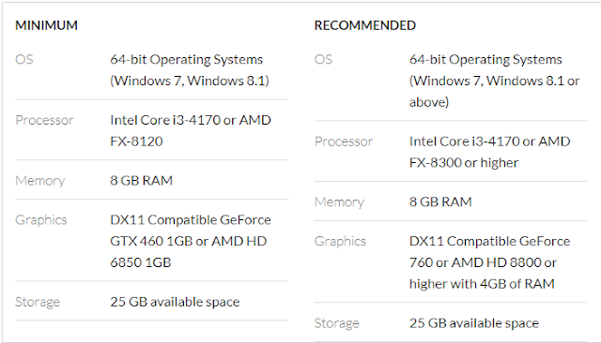Viewport: 601px width, 343px height.
Task: Click the minimum Processor label
Action: tap(44, 120)
